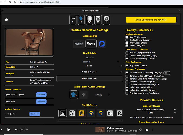Click the second translate 'en' tile in top bar
The width and height of the screenshot is (183, 135).
point(106,20)
